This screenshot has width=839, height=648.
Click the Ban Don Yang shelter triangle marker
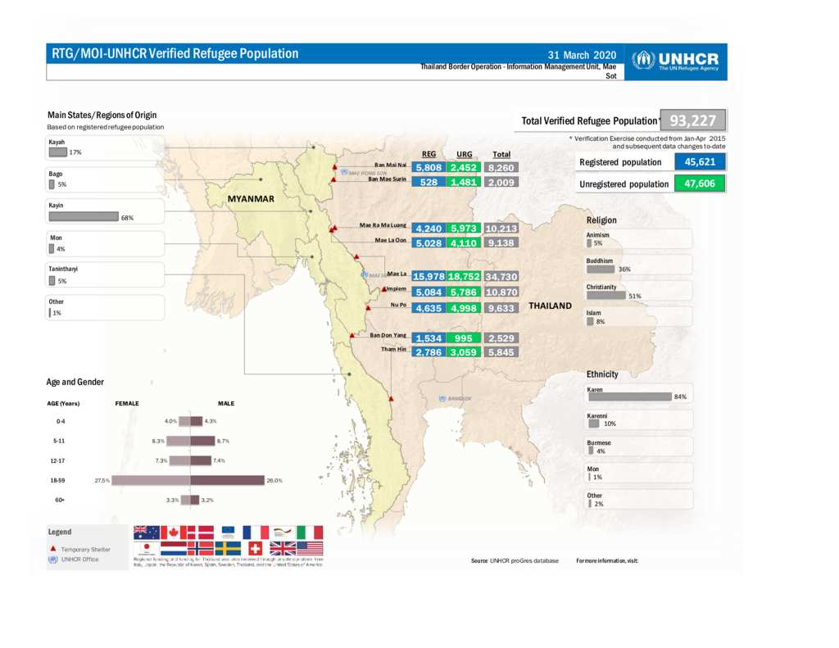click(353, 334)
